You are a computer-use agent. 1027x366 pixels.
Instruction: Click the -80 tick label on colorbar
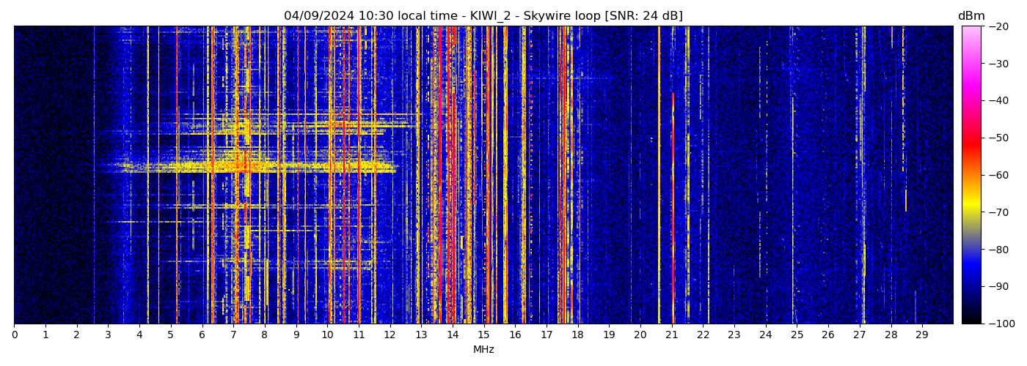pyautogui.click(x=998, y=250)
